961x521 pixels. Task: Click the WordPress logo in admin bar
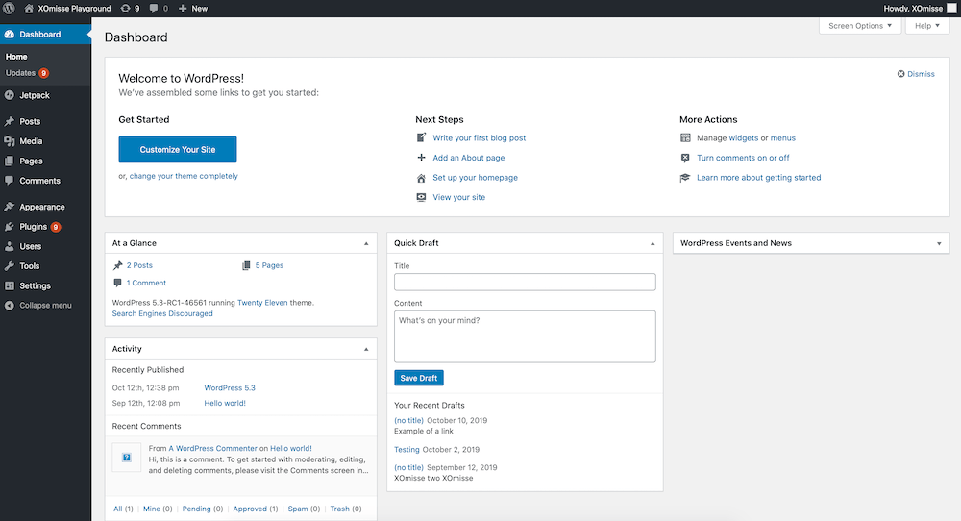click(x=10, y=9)
